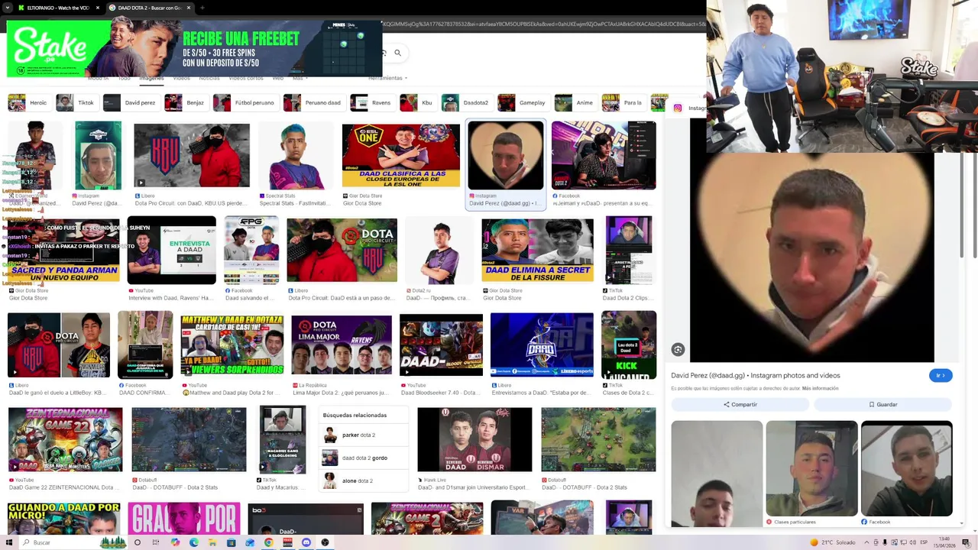
Task: Expand the Más search filter menu
Action: coord(300,78)
